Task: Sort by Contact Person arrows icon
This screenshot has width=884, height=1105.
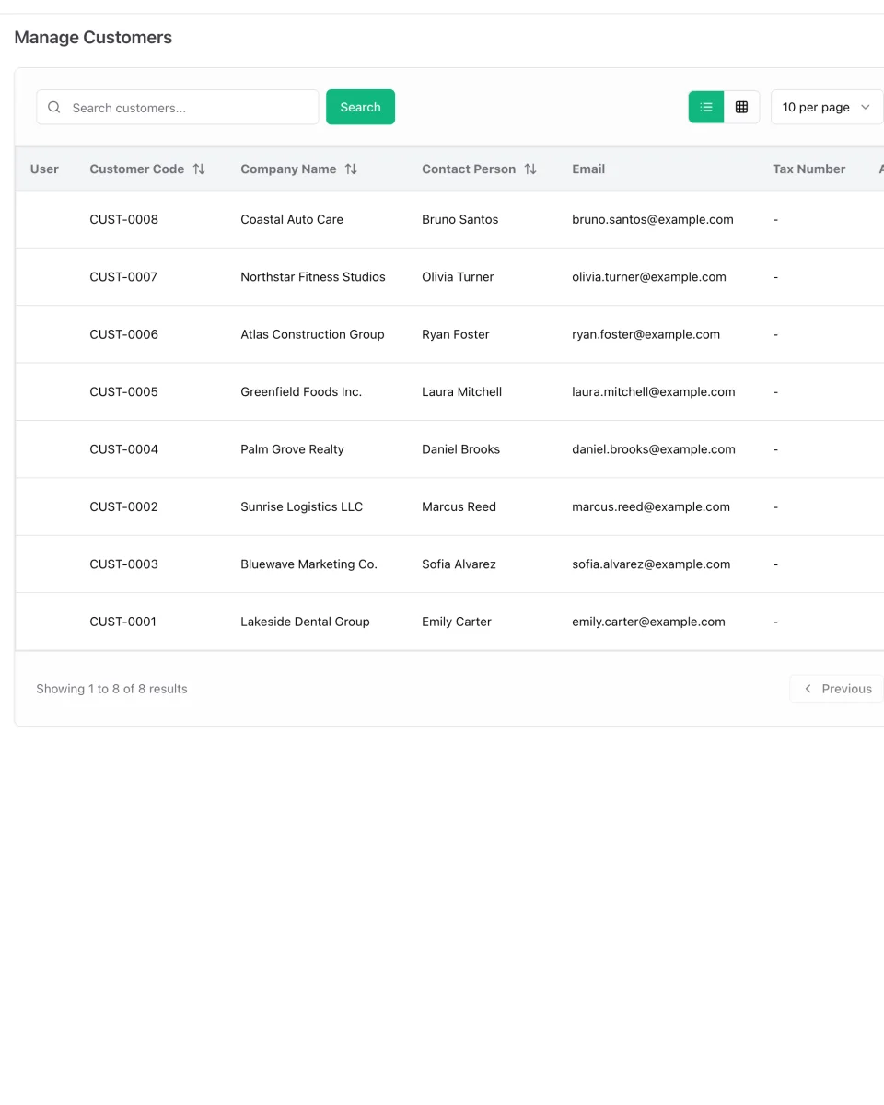Action: click(x=530, y=169)
